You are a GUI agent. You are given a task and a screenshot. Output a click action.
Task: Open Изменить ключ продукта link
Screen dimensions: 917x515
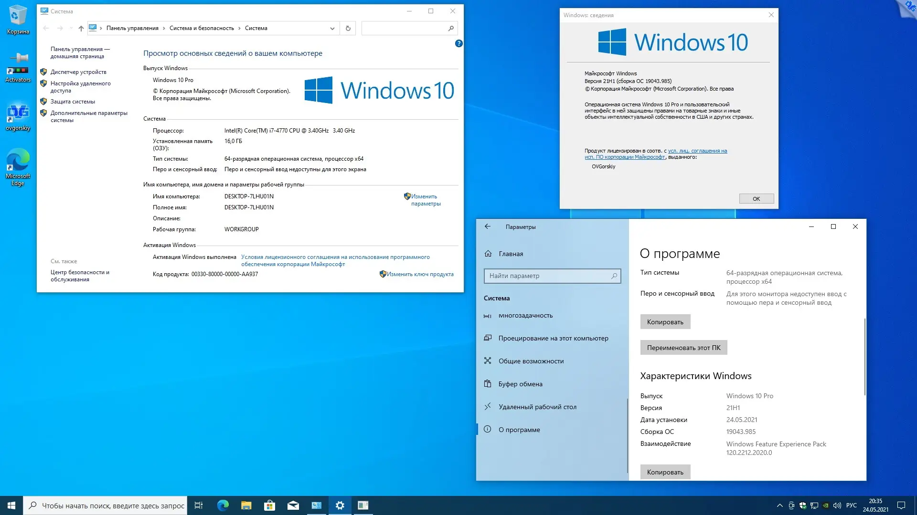pyautogui.click(x=420, y=274)
